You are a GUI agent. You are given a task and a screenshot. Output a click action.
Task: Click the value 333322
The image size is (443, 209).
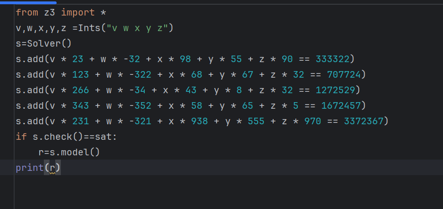point(333,59)
